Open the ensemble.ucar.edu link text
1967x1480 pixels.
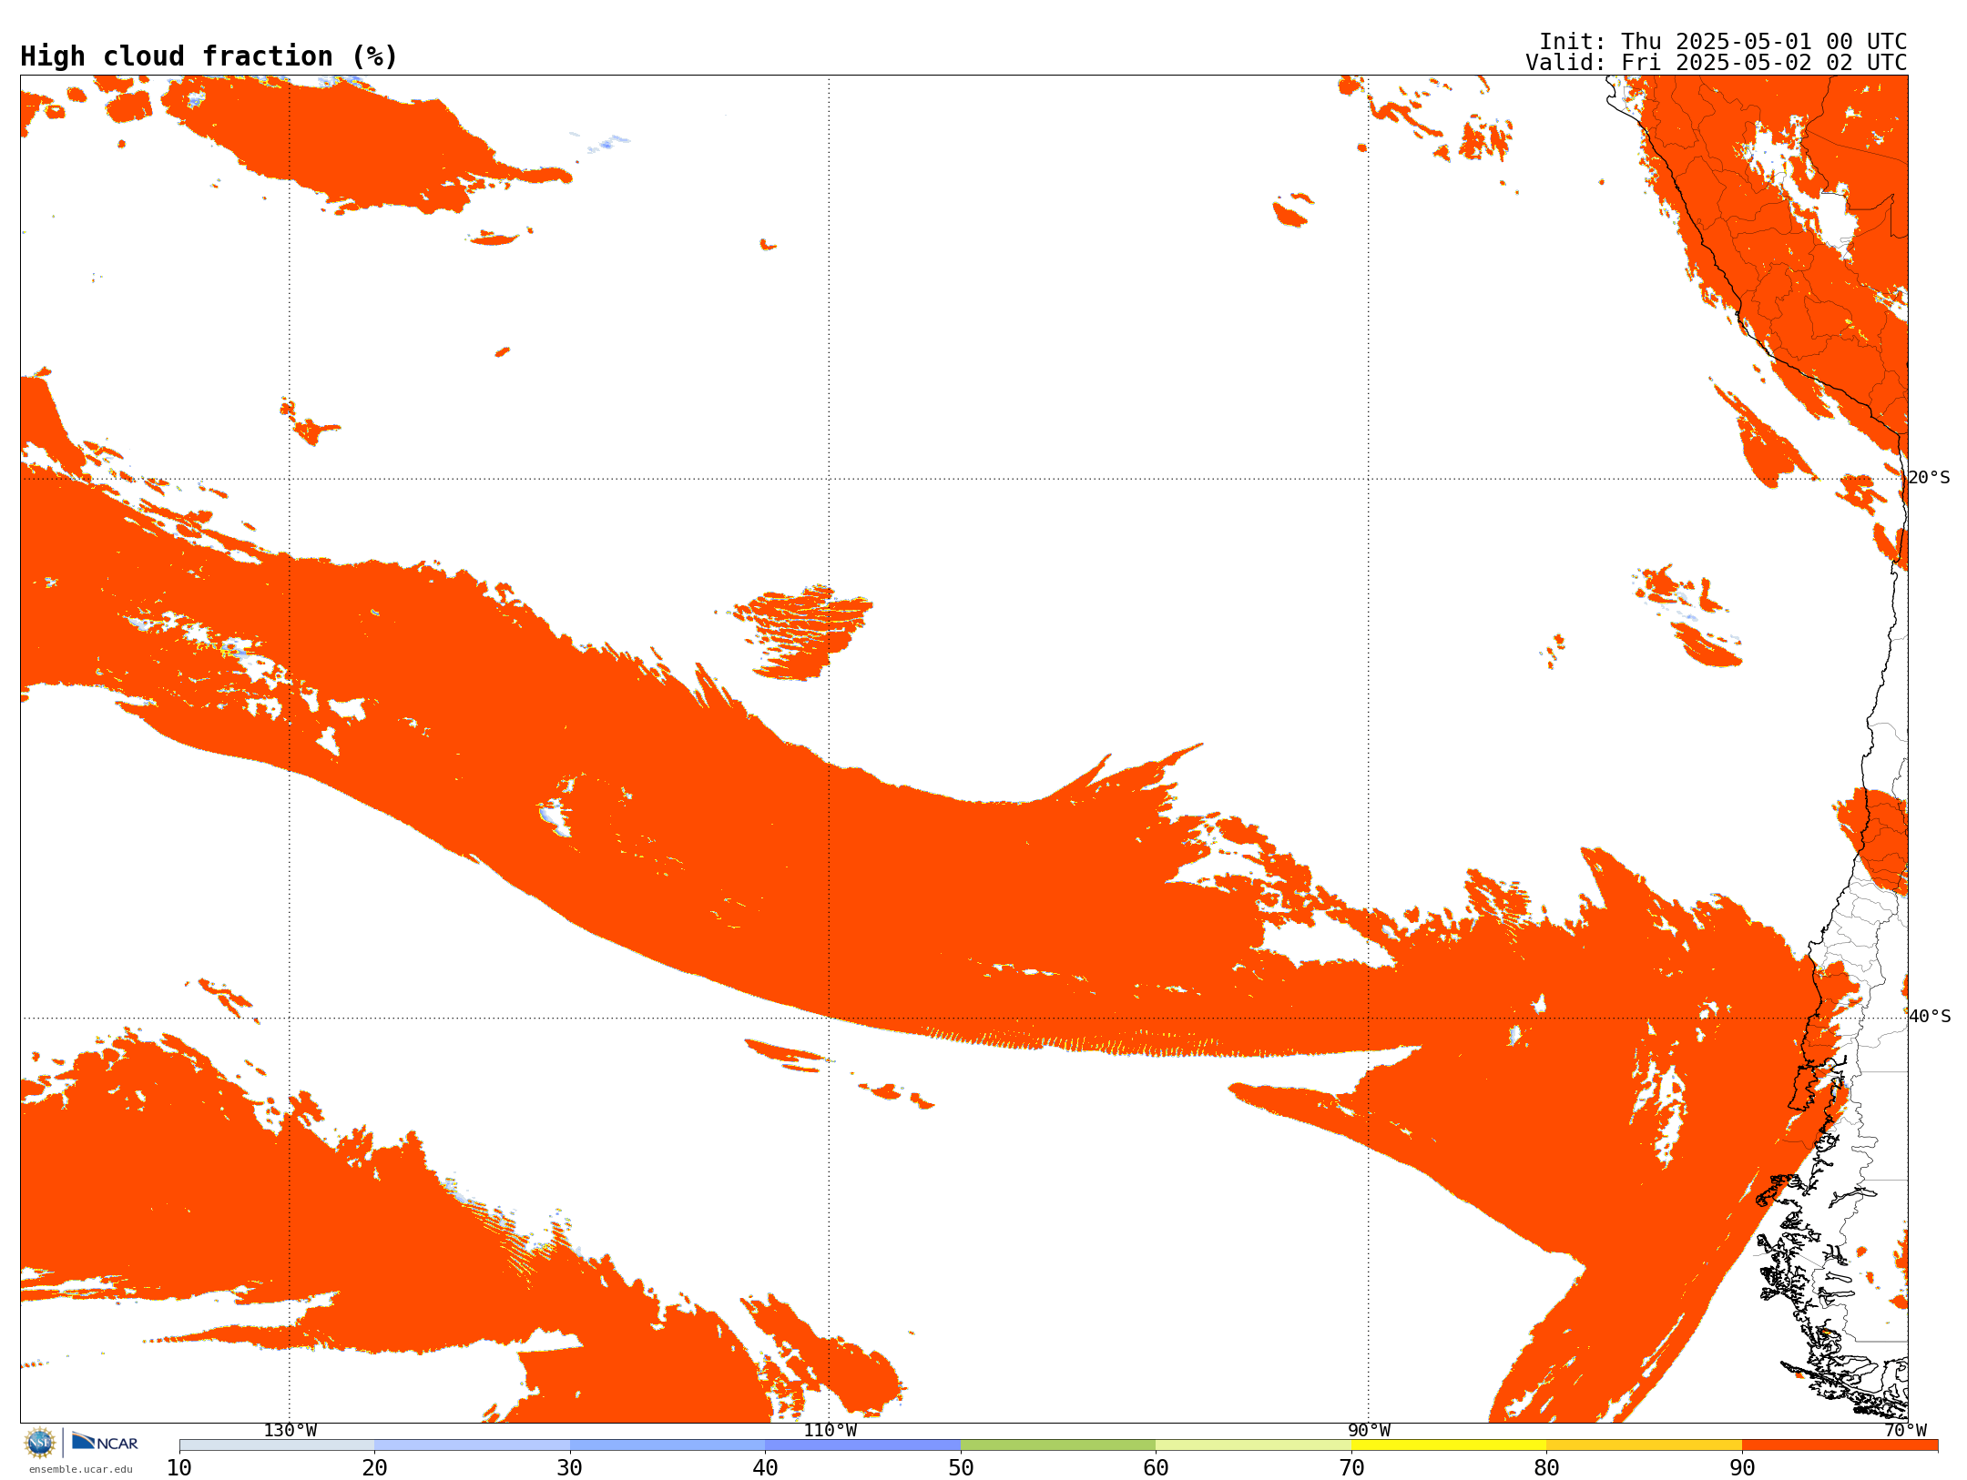81,1469
